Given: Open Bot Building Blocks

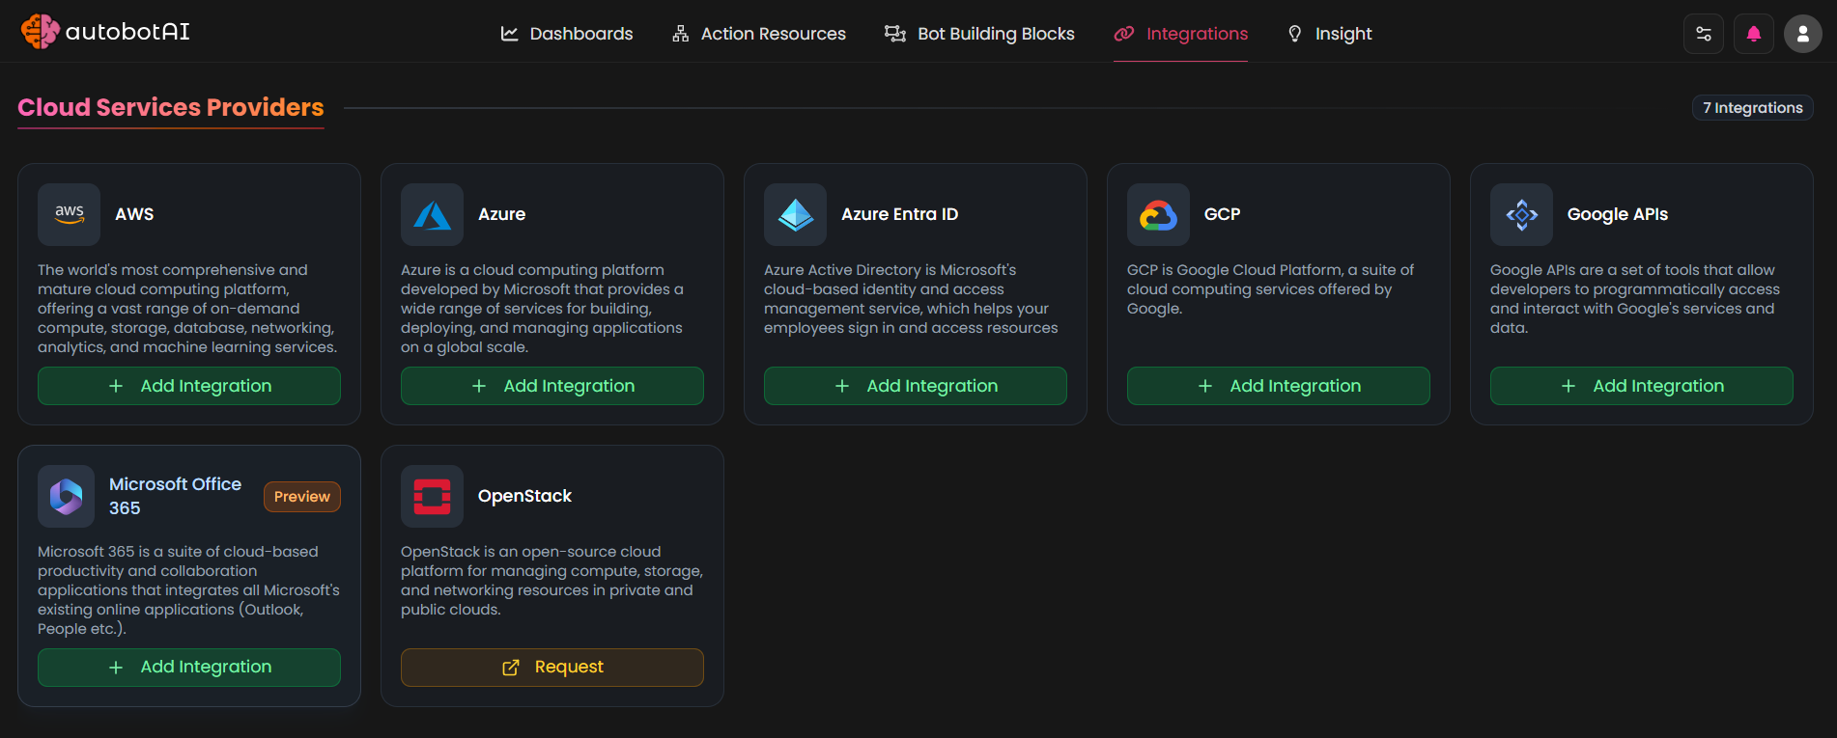Looking at the screenshot, I should pos(979,34).
